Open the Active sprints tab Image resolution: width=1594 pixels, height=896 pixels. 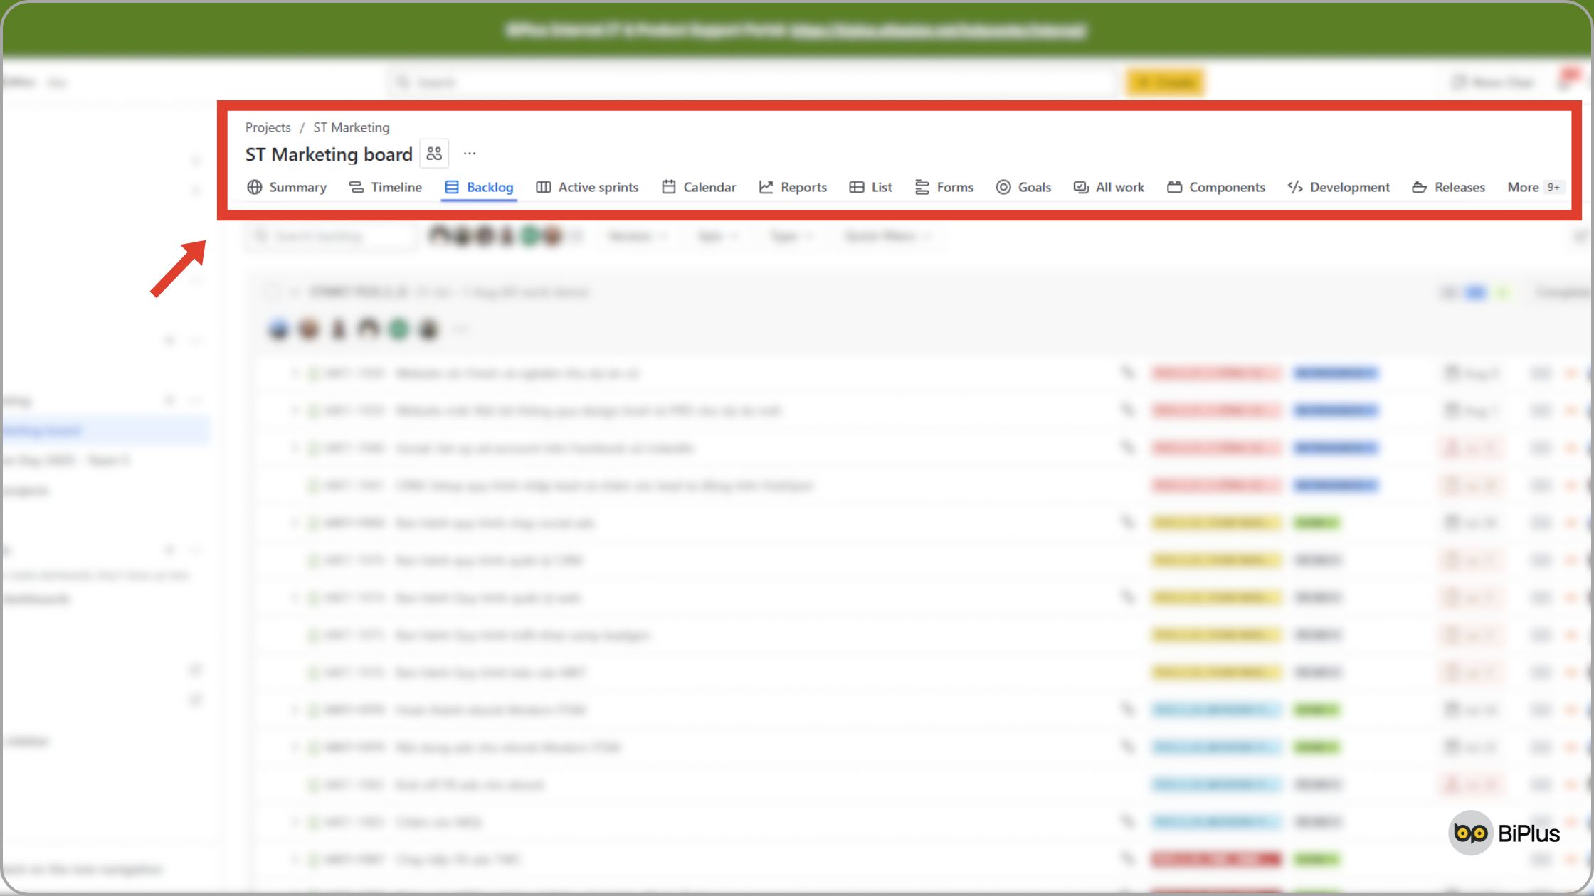coord(587,187)
